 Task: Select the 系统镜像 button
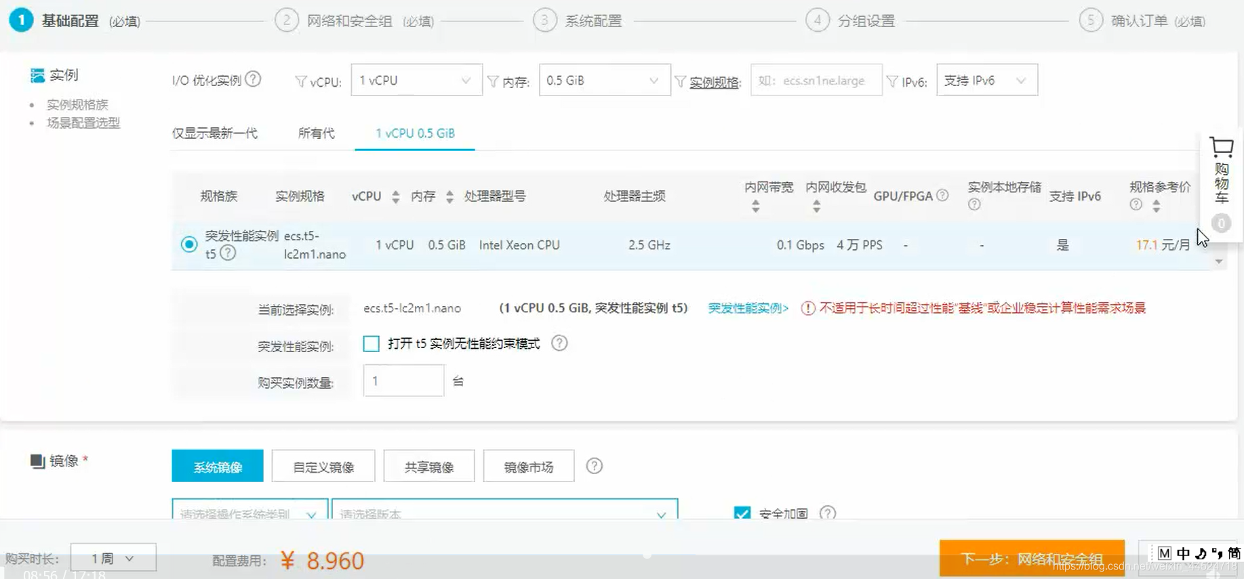point(218,466)
